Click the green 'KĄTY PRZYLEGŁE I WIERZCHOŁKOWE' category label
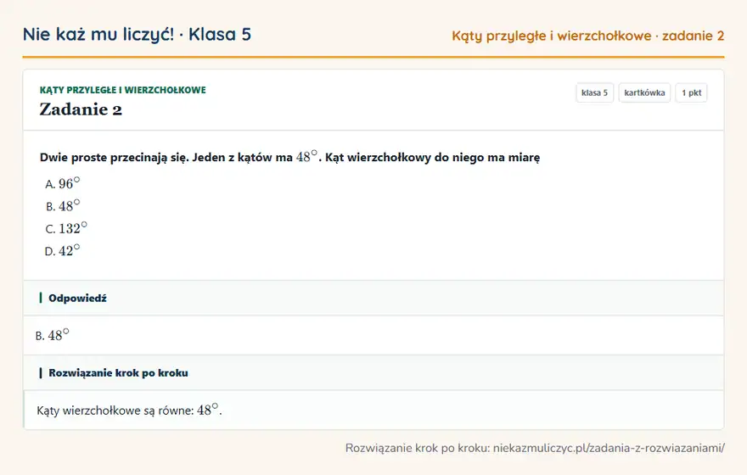 [x=123, y=90]
